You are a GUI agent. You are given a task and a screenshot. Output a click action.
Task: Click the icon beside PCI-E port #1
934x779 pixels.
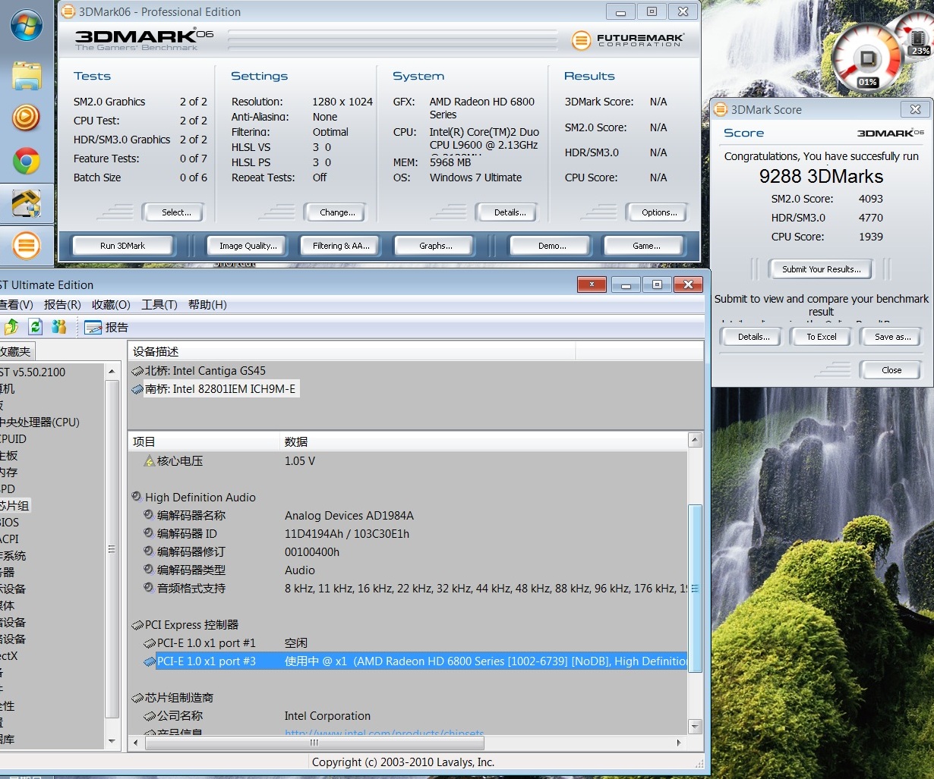pyautogui.click(x=150, y=643)
